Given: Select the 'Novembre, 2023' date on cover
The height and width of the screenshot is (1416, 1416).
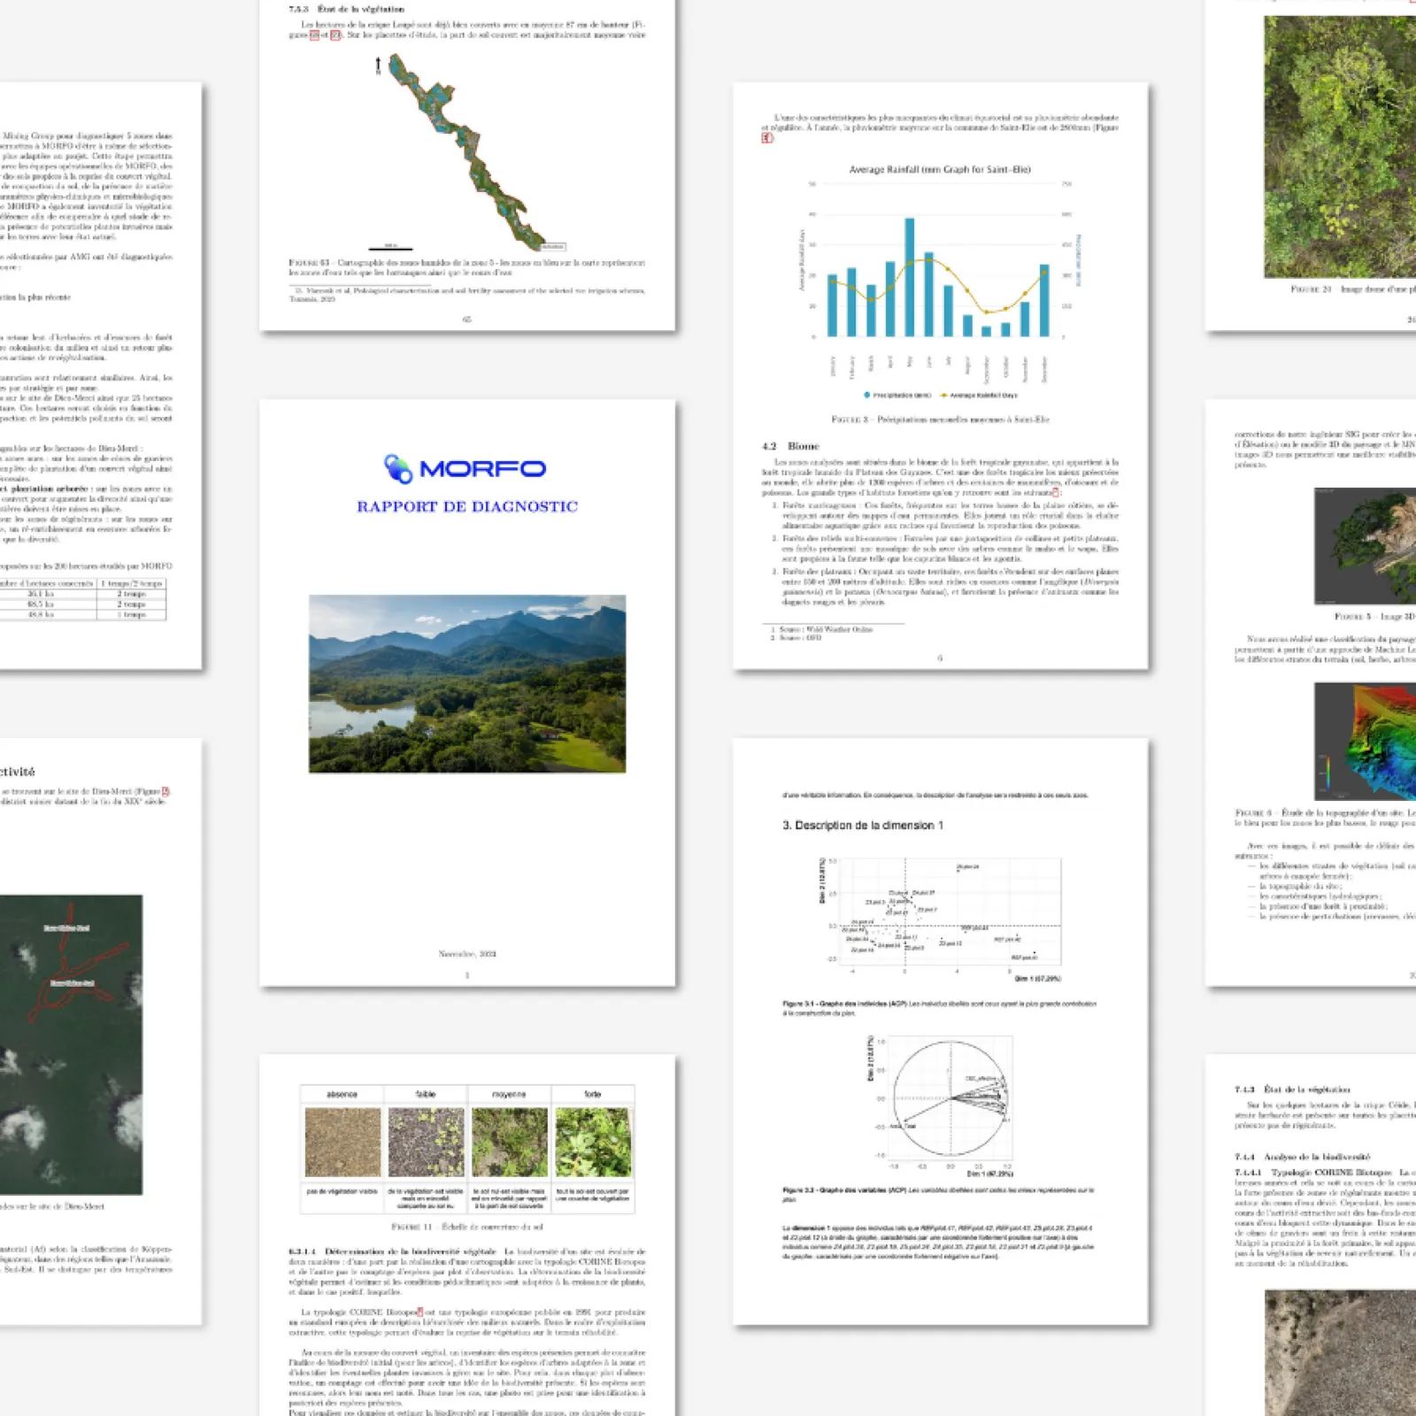Looking at the screenshot, I should 467,954.
